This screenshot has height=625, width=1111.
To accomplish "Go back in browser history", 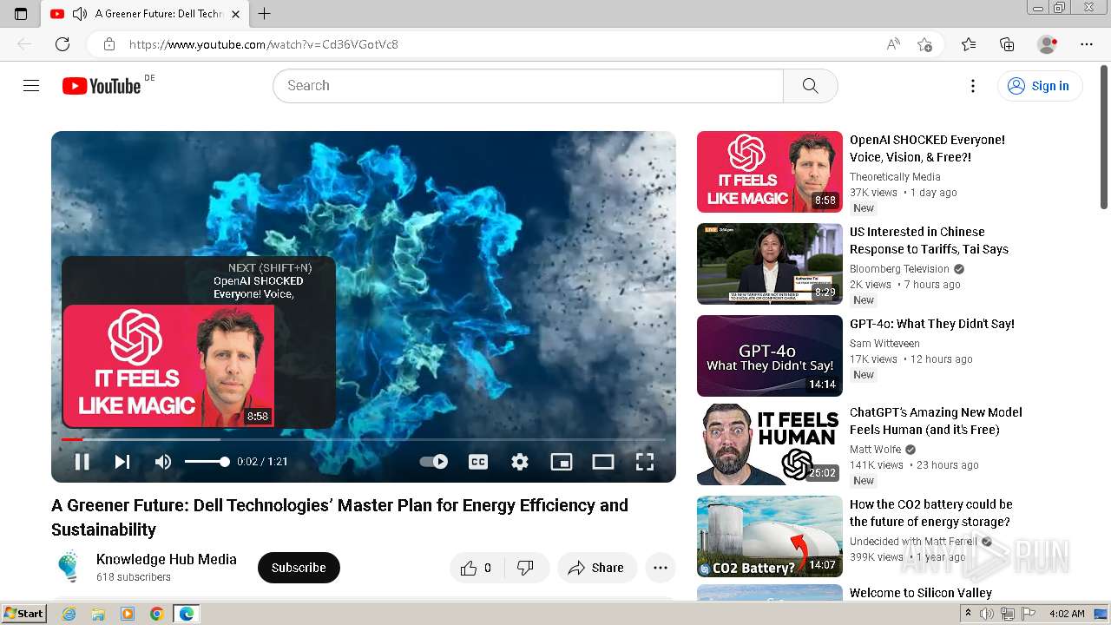I will click(x=24, y=44).
